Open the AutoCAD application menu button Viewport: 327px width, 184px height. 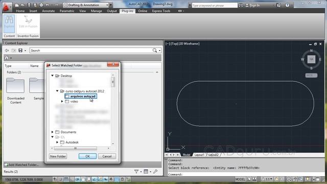[7, 7]
